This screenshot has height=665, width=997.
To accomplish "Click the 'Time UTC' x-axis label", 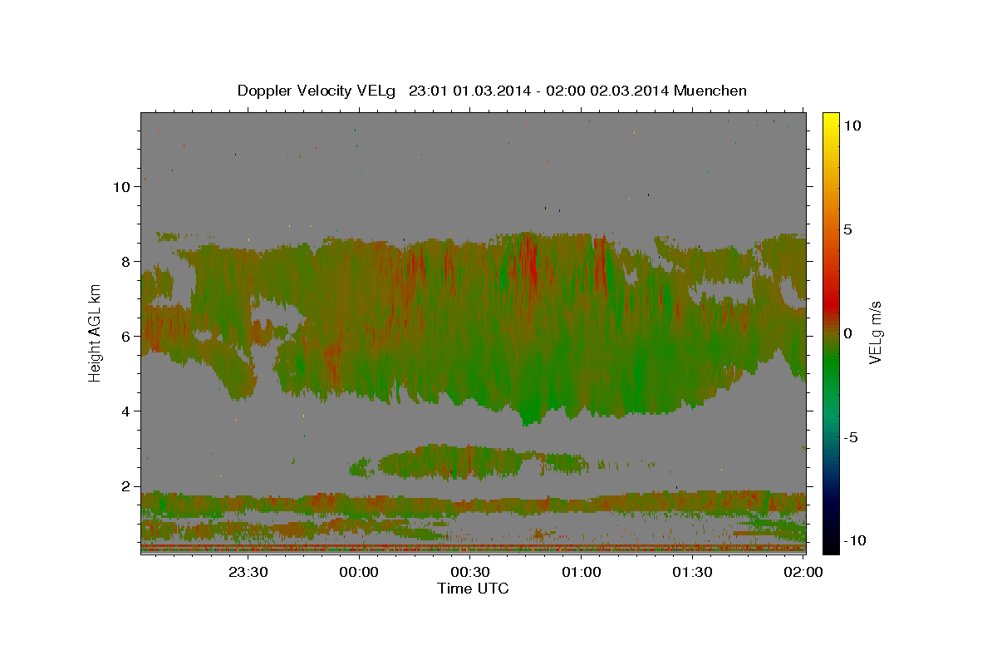I will (x=473, y=589).
